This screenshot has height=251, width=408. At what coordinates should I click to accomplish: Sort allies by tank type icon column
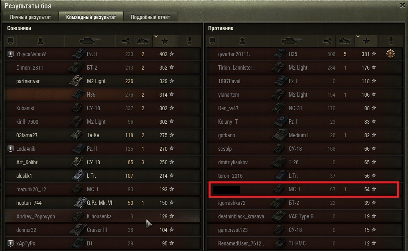(x=89, y=41)
